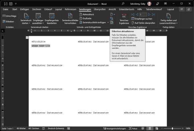194x131 pixels.
Task: Go to the last record
Action: coord(154,15)
